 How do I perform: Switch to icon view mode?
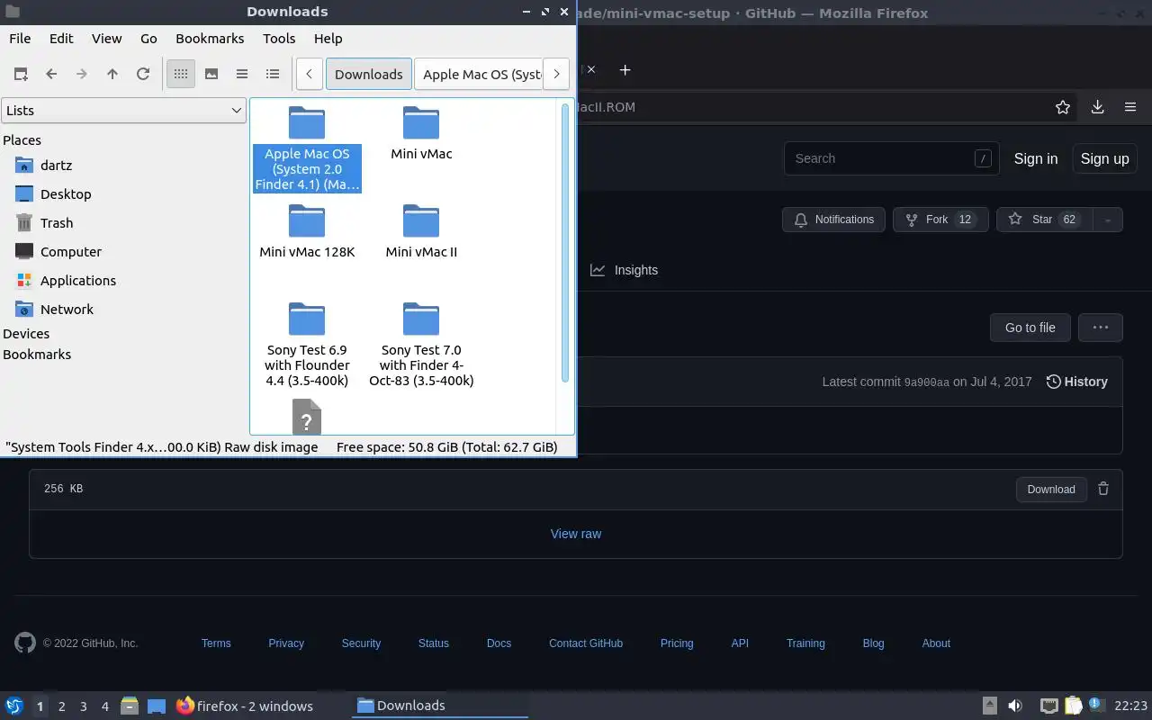[181, 74]
